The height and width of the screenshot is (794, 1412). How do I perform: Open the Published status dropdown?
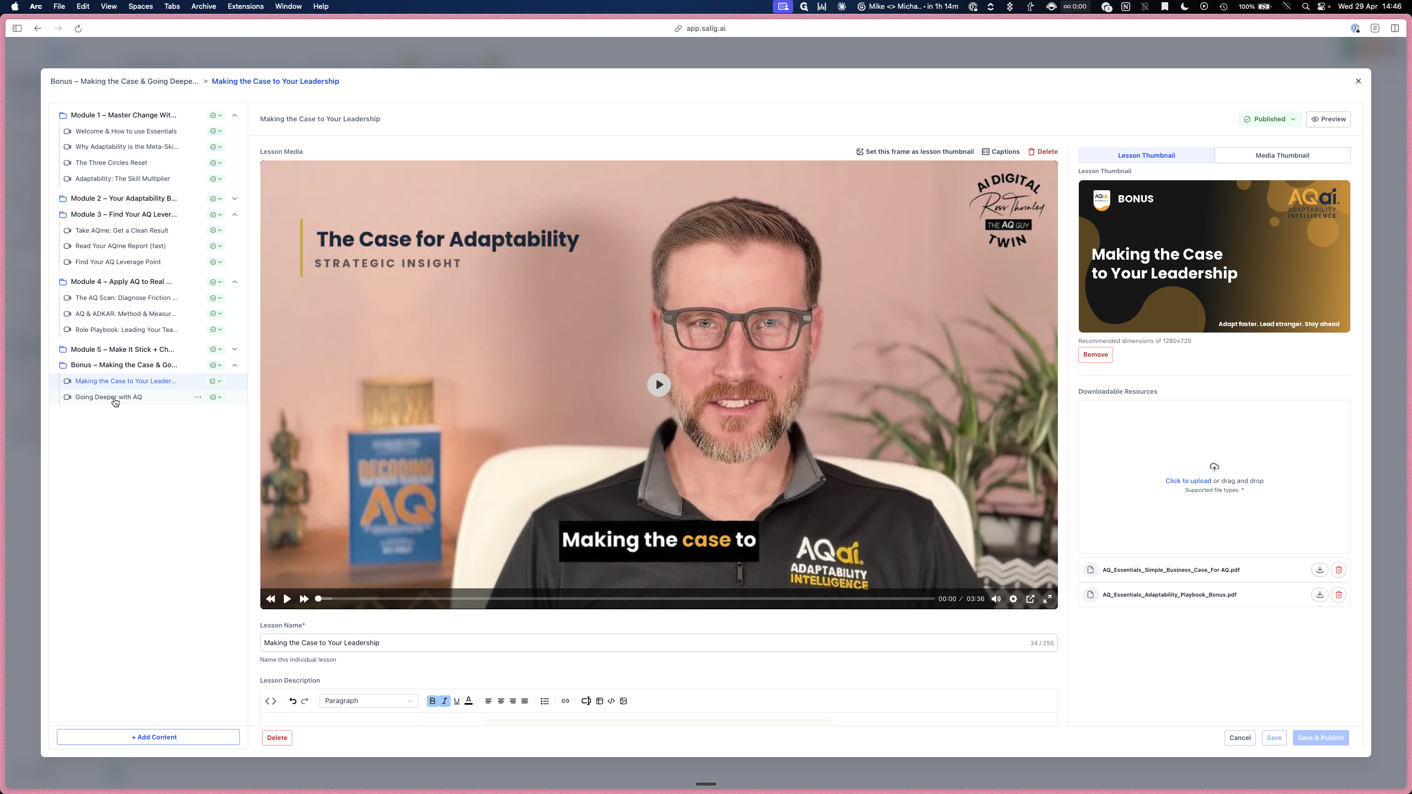pos(1270,119)
